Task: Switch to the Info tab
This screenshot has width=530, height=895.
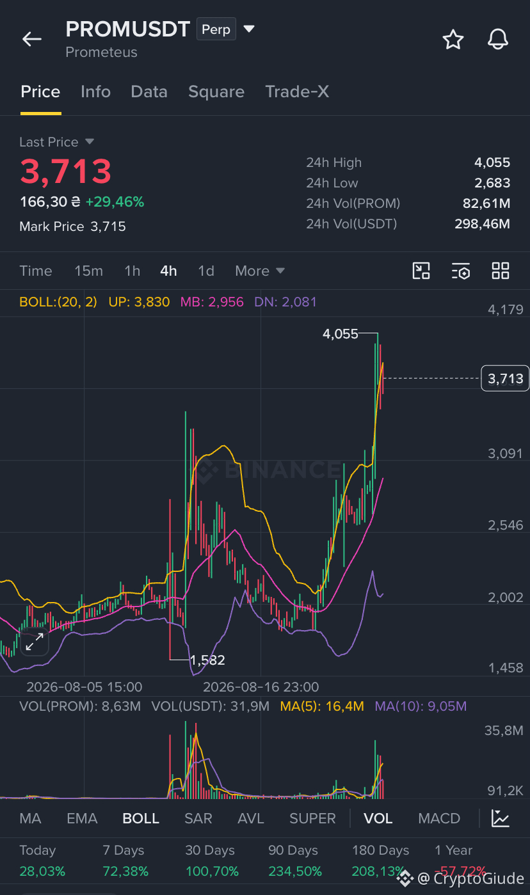Action: [95, 91]
